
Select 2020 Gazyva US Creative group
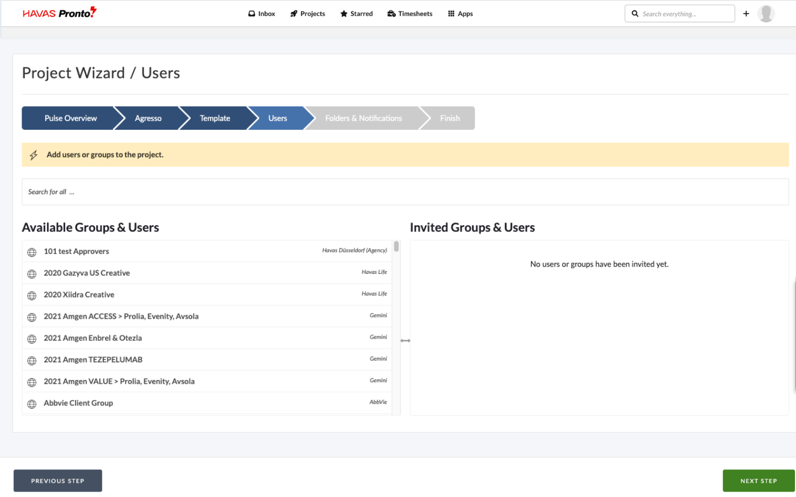[x=207, y=273]
